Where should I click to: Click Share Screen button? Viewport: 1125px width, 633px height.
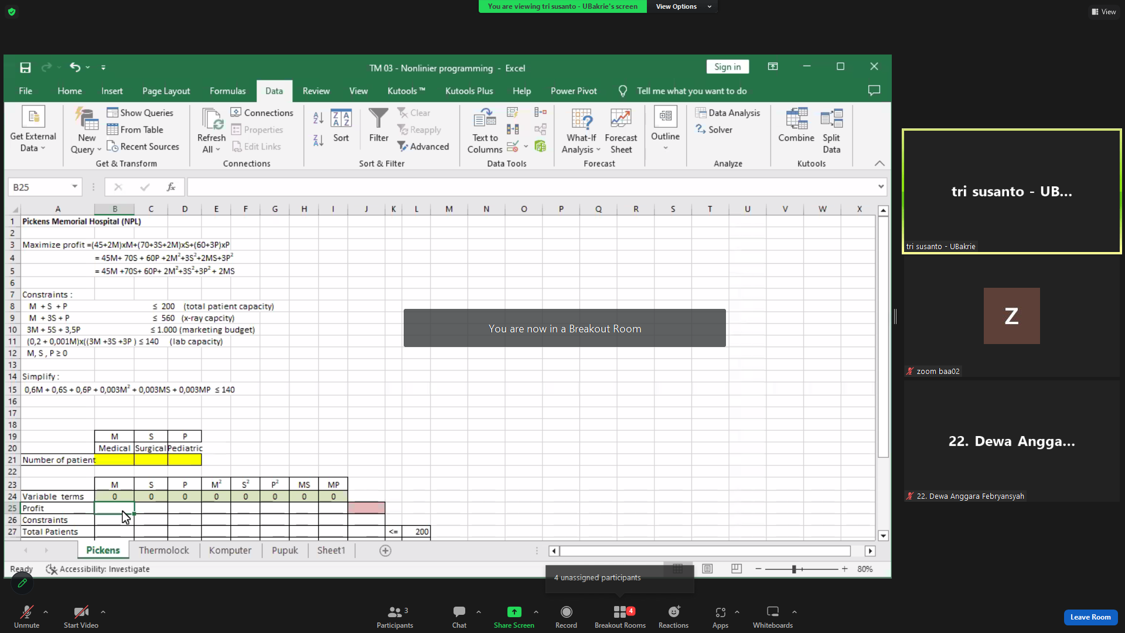pos(514,617)
